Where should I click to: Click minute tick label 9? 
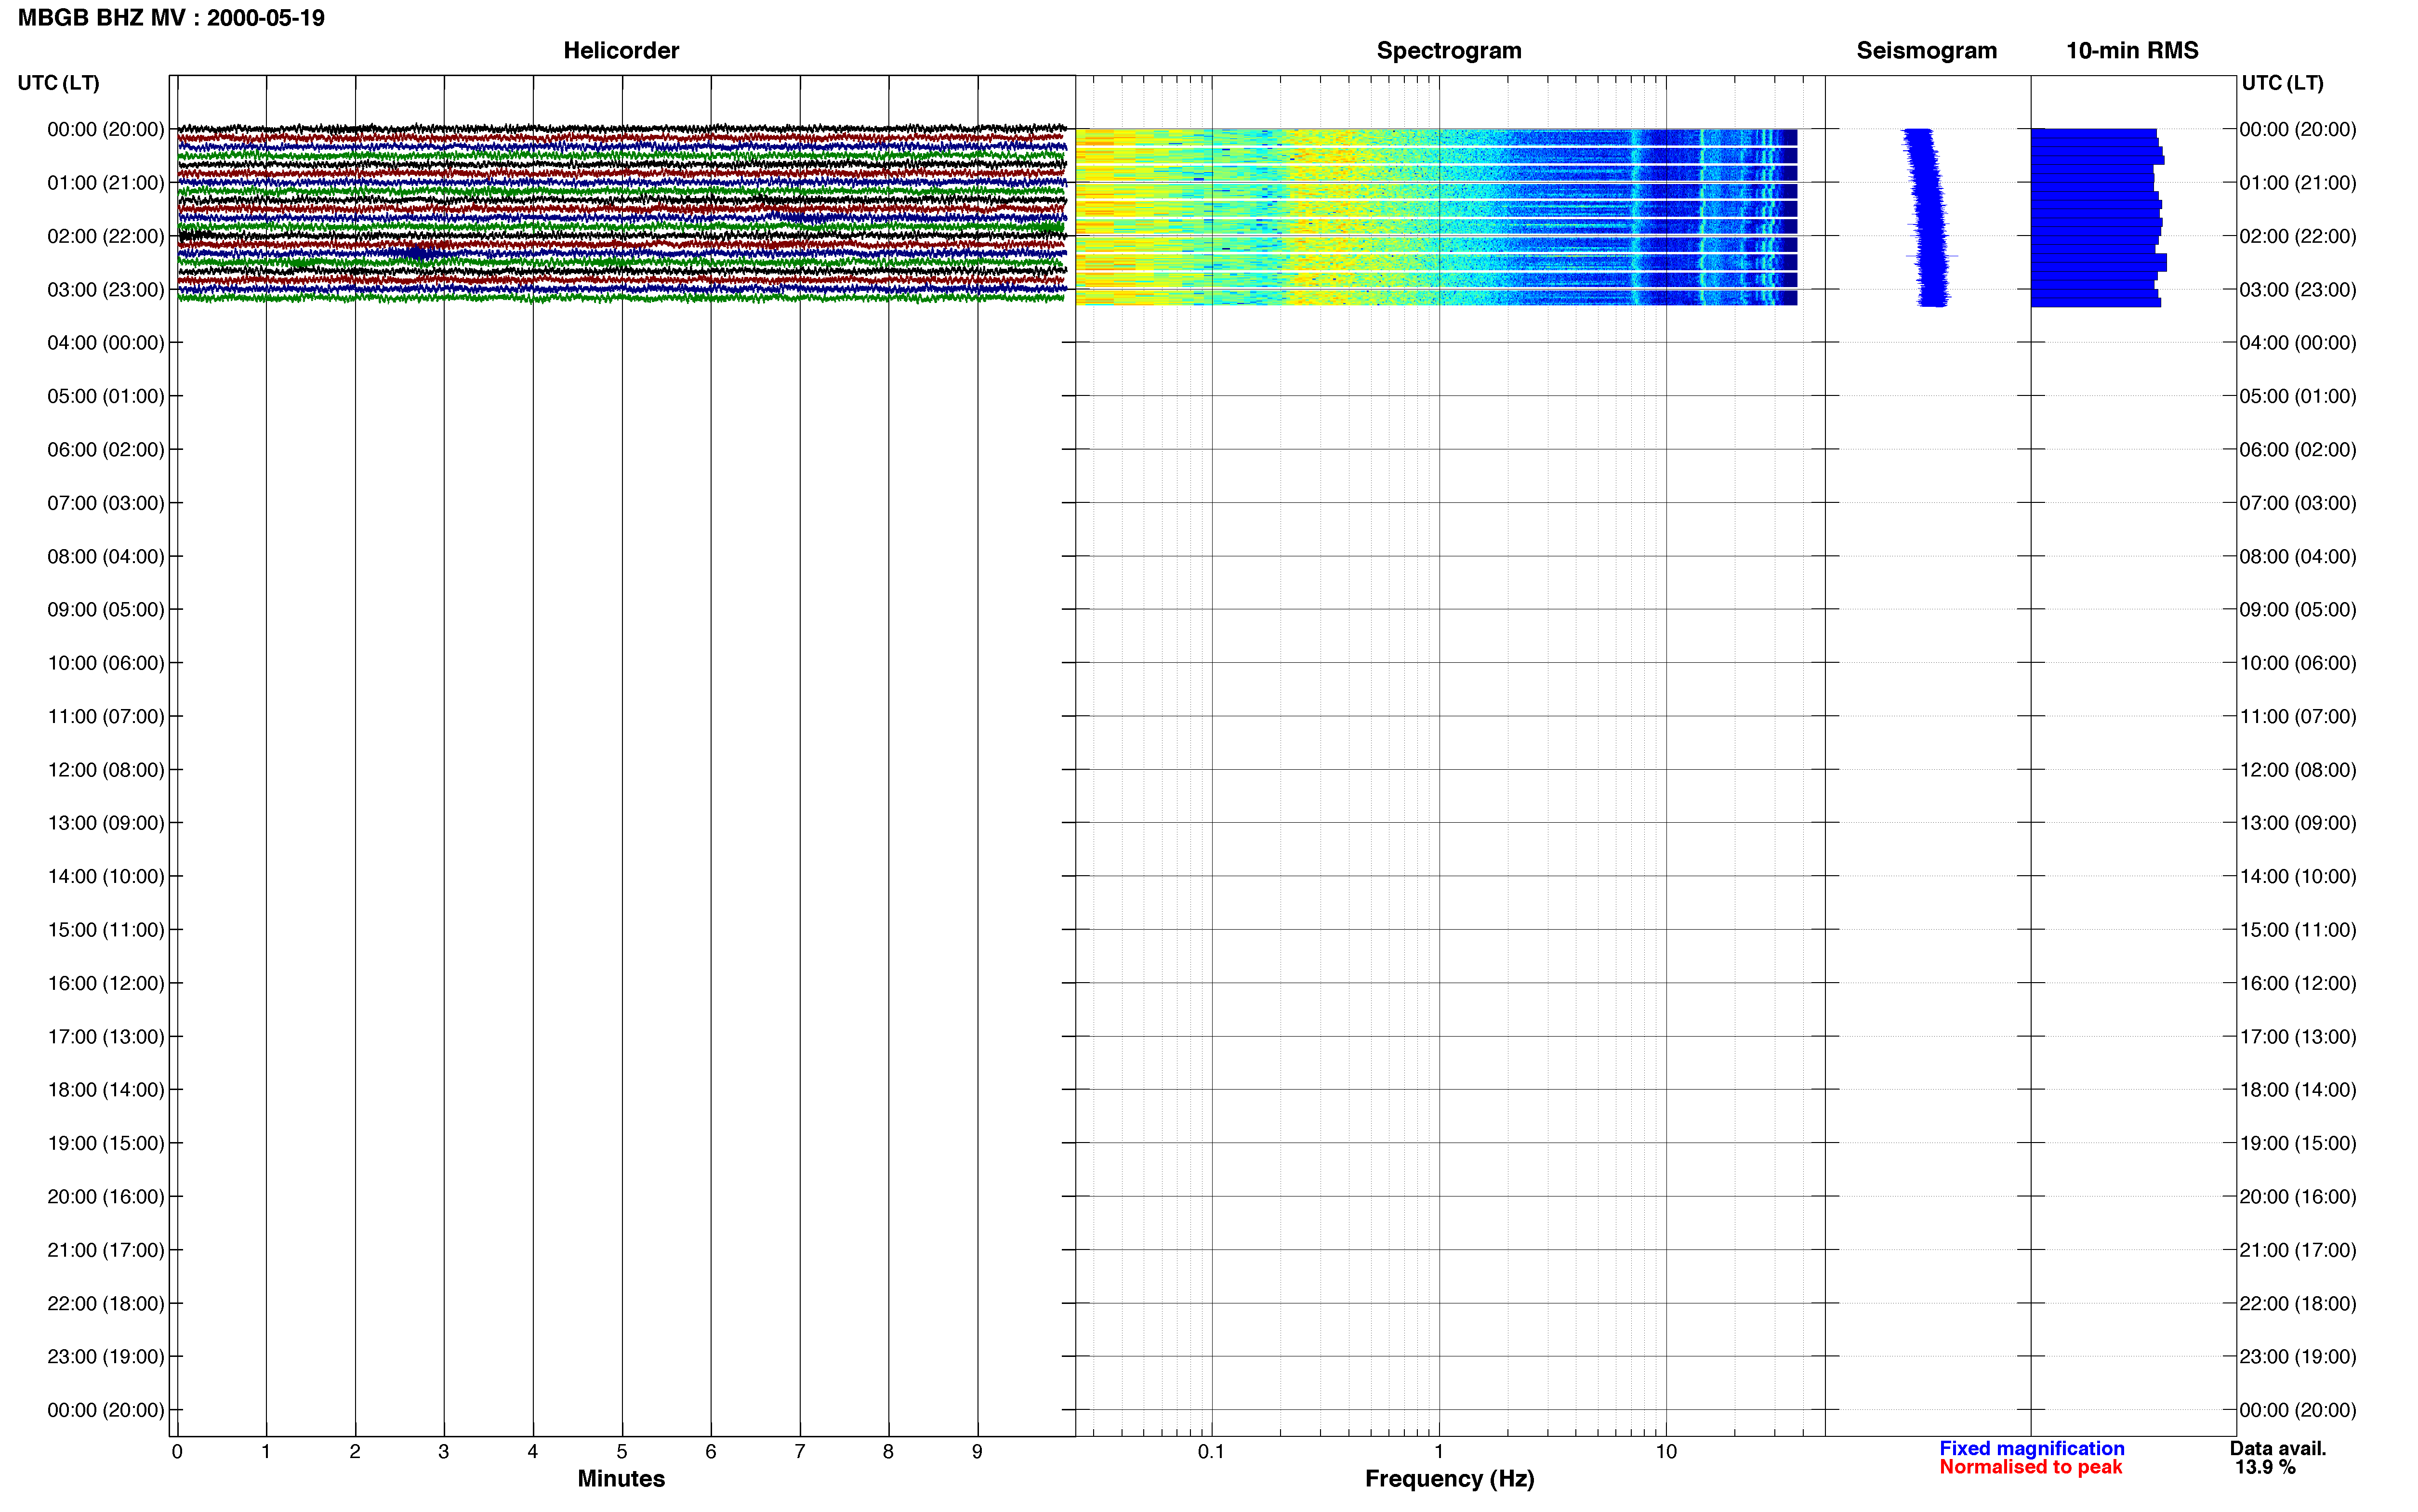pyautogui.click(x=977, y=1452)
